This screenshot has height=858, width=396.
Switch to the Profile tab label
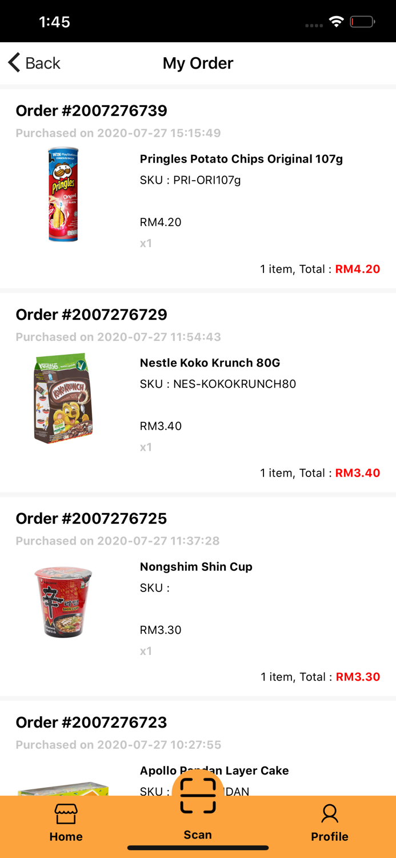click(330, 836)
